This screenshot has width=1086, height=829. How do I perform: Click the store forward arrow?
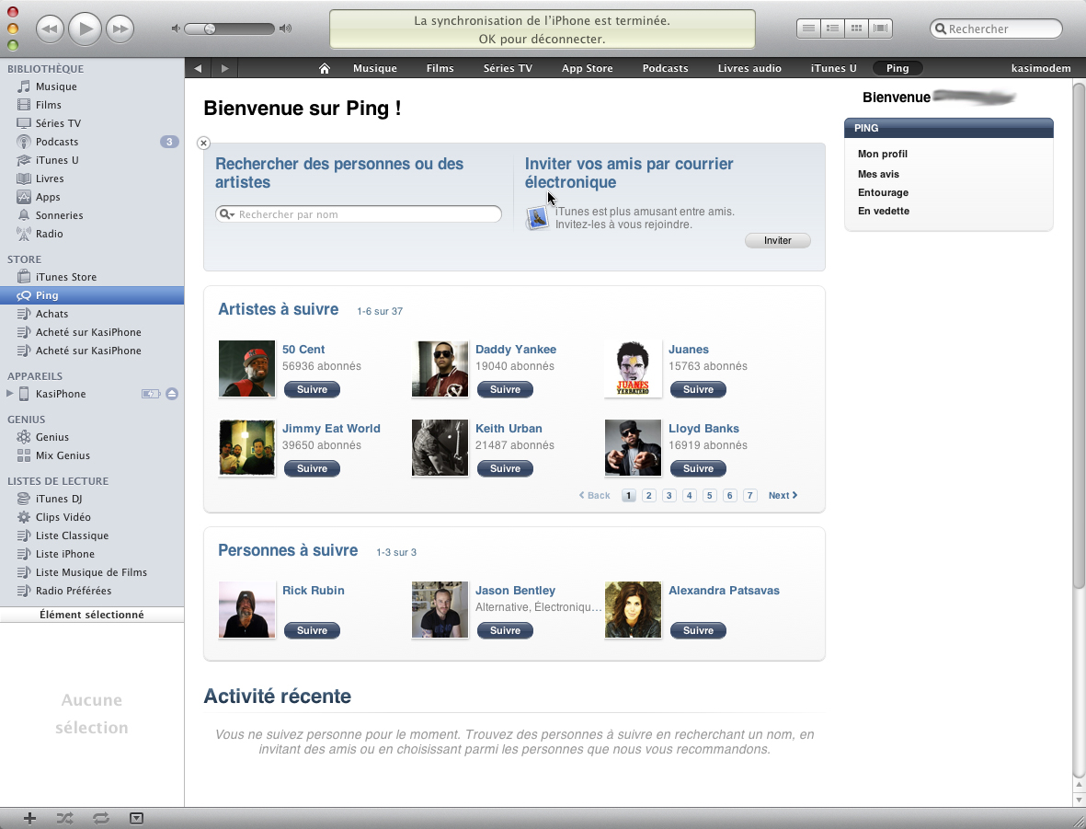click(224, 68)
